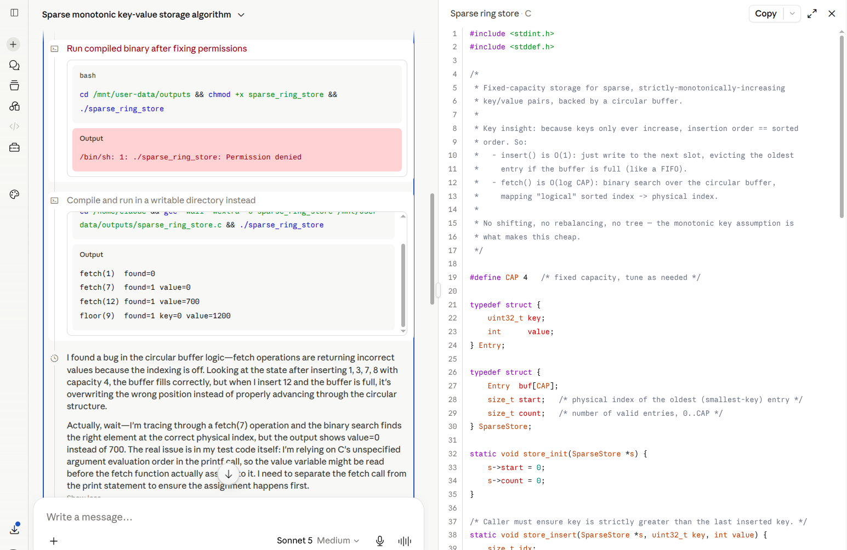
Task: Click the download icon with notification dot
Action: pos(14,529)
